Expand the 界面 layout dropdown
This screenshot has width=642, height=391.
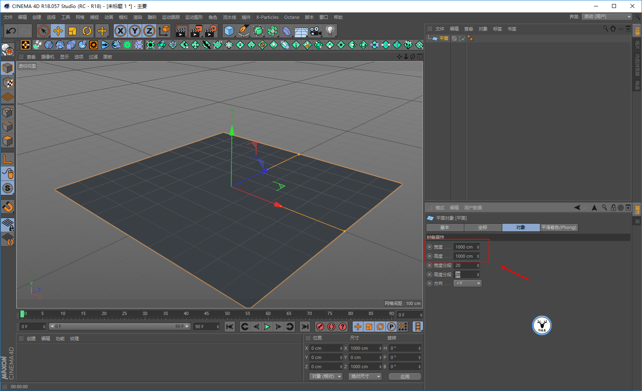coord(607,17)
